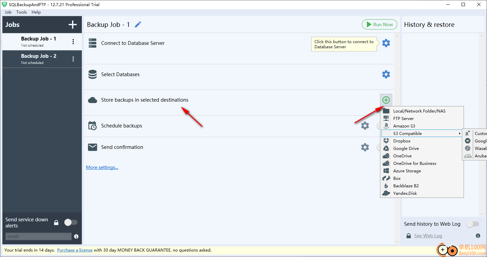Click the main panel scrollbar down arrow
This screenshot has width=487, height=257.
click(x=397, y=242)
